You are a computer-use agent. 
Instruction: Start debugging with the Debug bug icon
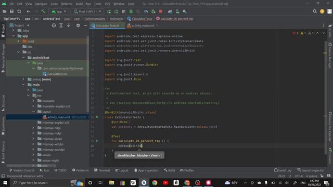(131, 11)
